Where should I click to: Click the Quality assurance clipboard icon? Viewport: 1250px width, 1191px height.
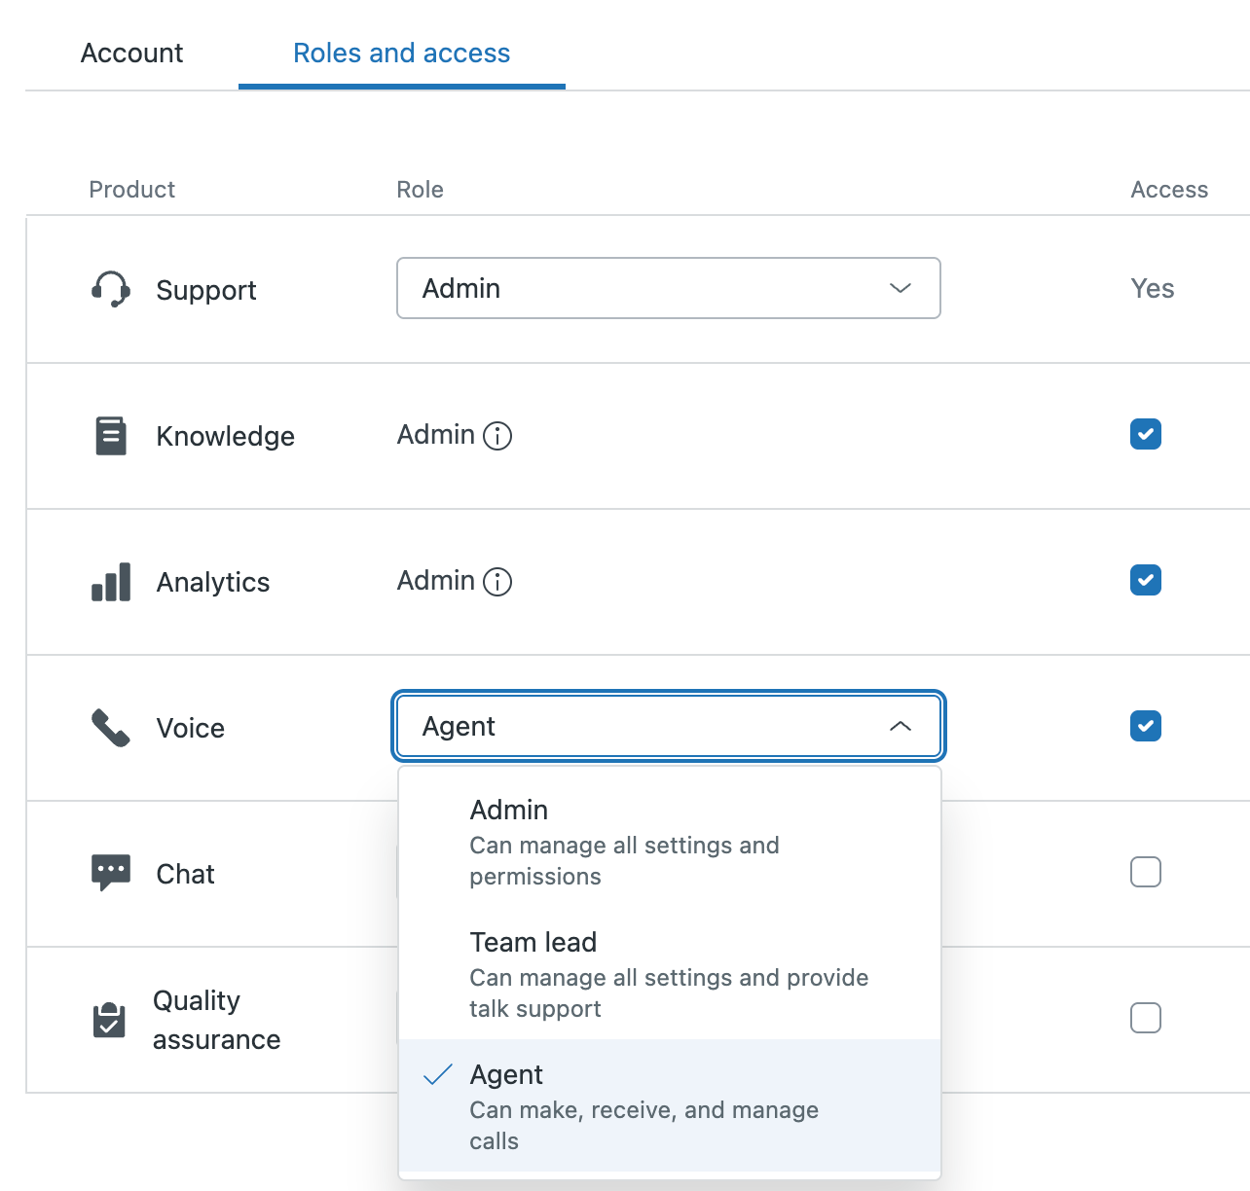[x=109, y=1020]
